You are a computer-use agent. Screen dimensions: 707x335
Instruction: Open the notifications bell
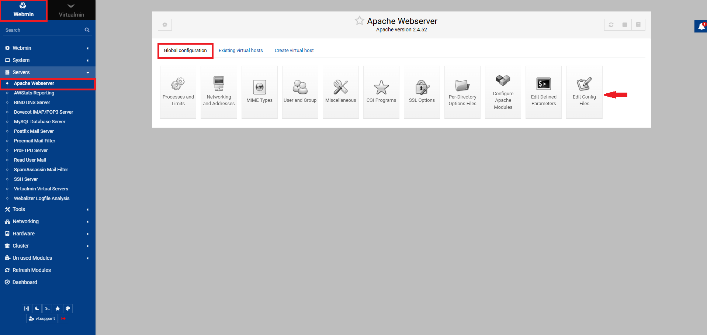click(701, 27)
